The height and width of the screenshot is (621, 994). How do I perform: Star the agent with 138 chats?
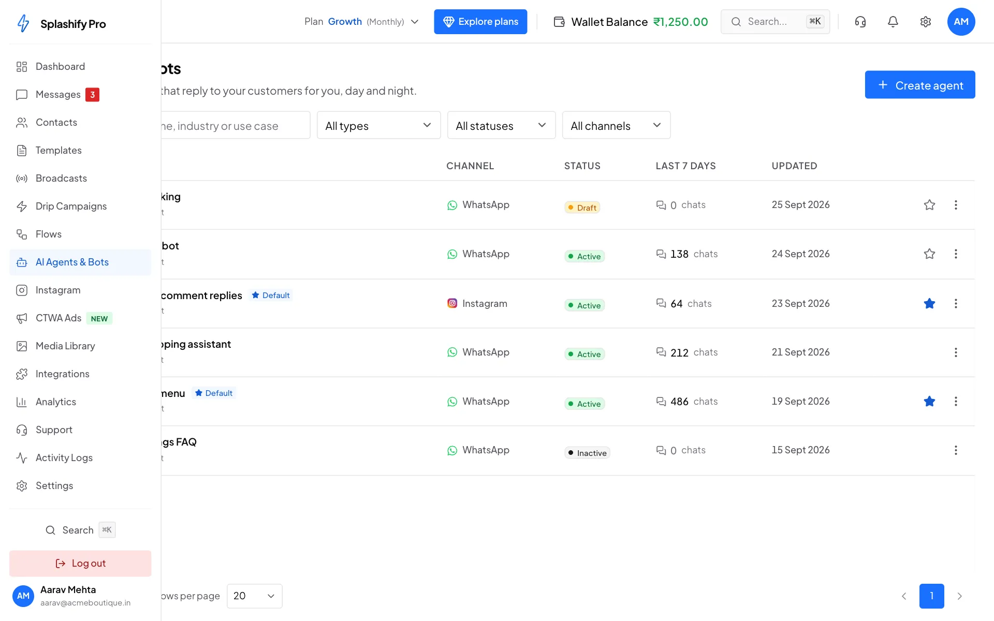pos(929,254)
